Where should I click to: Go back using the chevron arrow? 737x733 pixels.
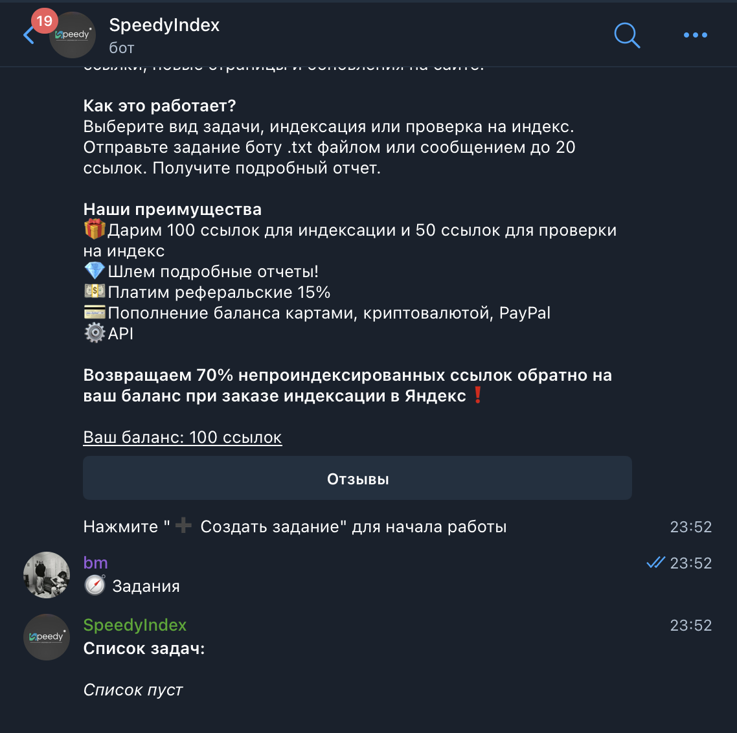pos(28,36)
